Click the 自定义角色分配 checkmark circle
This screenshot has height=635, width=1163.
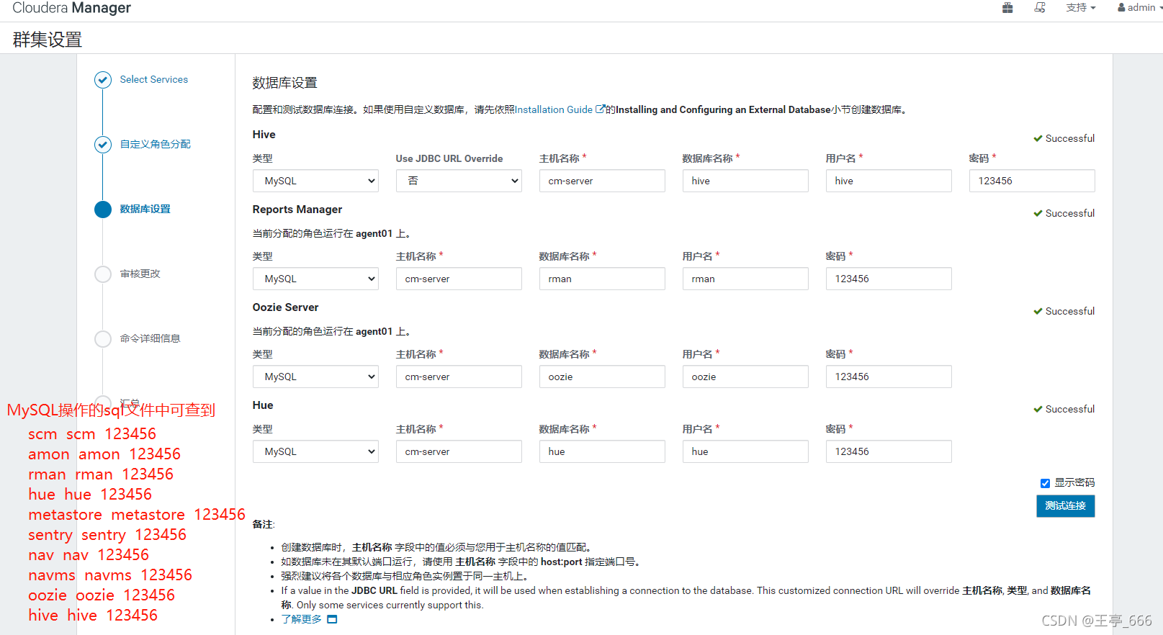tap(103, 145)
